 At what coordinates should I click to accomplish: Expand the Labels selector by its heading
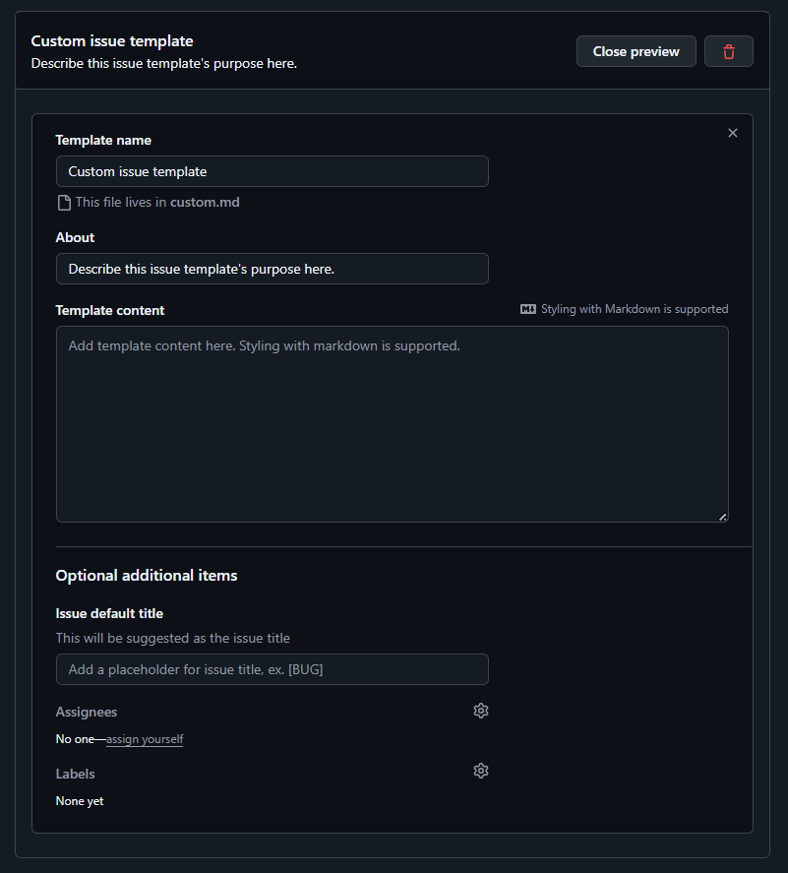tap(76, 774)
